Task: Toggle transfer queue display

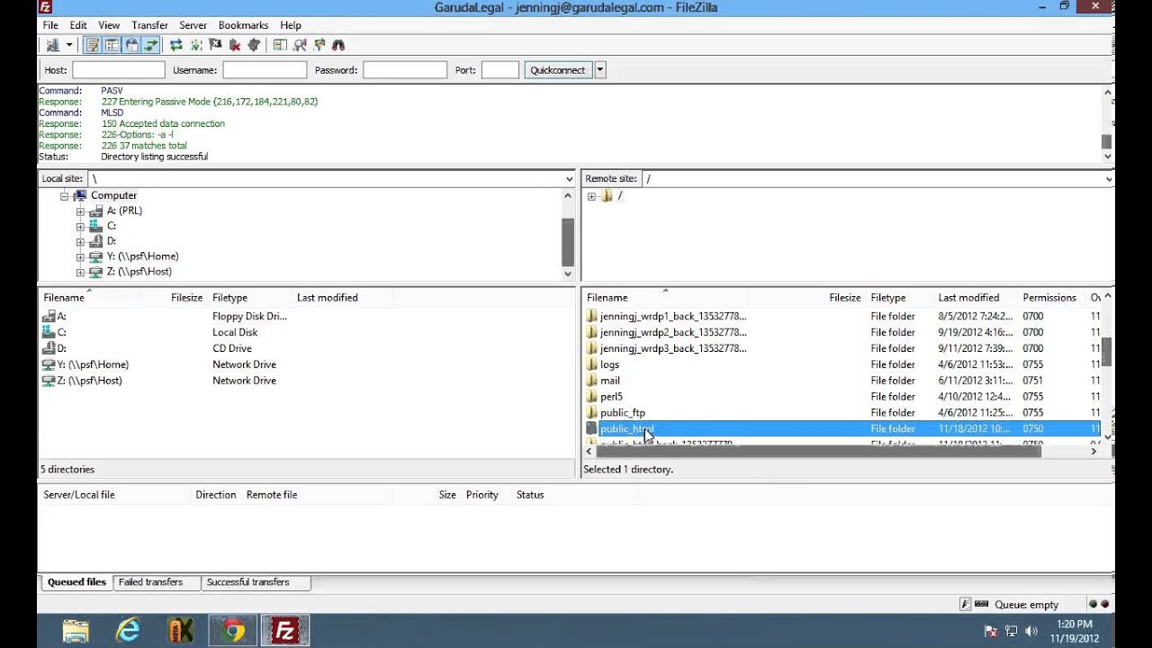Action: point(150,45)
